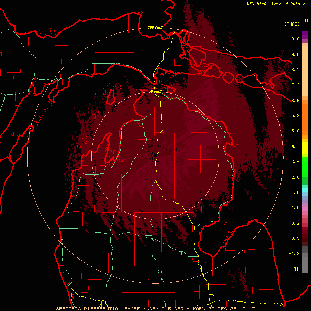This screenshot has height=311, width=311.
Task: Click the 0.2 value on color scale
Action: [x=295, y=223]
